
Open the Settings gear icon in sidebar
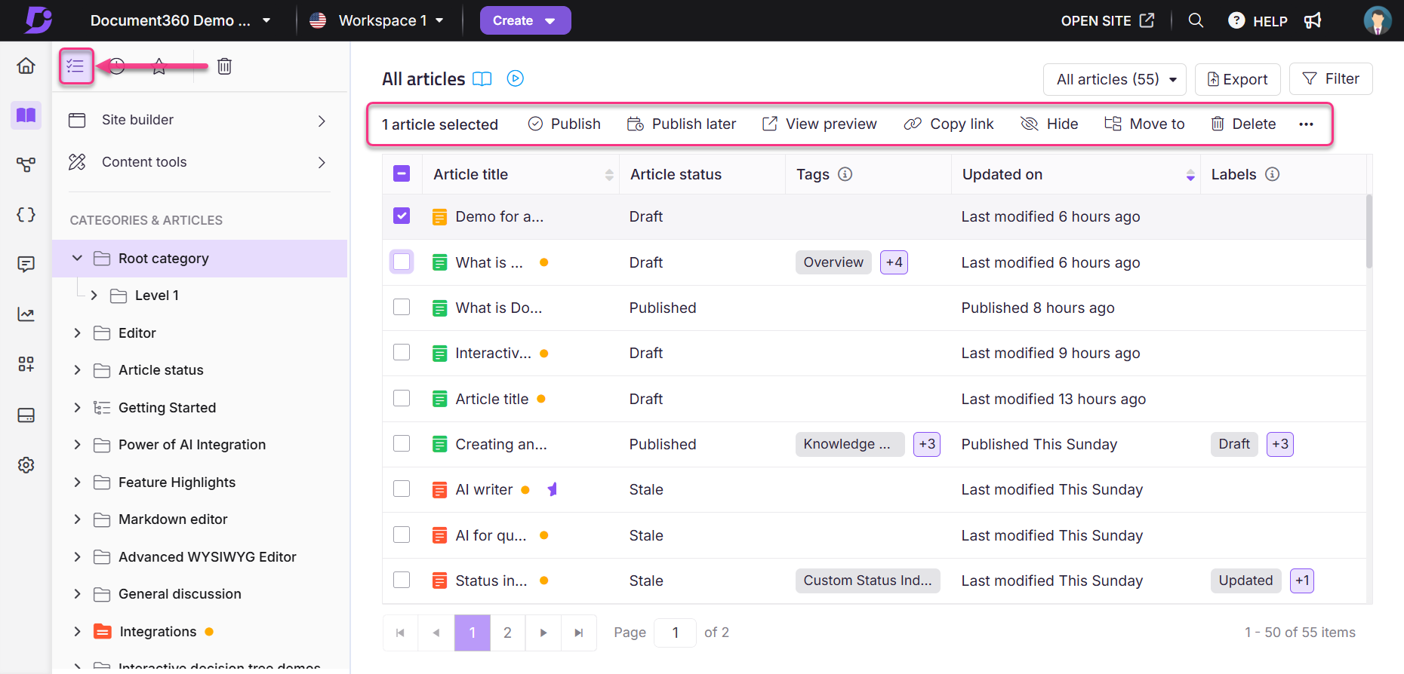tap(26, 465)
